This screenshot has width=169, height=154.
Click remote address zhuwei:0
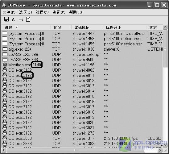[x=112, y=49]
